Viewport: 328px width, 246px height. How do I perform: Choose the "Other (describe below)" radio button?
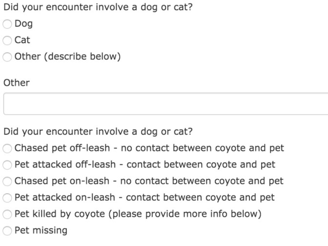(8, 57)
